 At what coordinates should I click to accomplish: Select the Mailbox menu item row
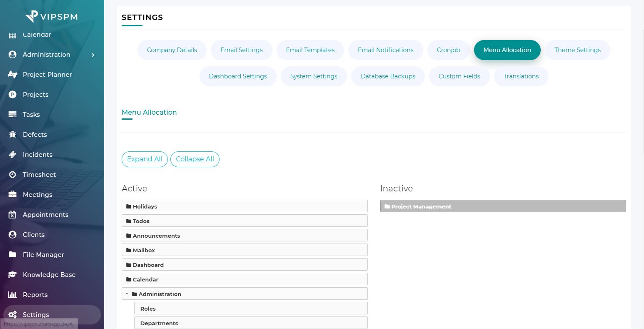(x=245, y=250)
